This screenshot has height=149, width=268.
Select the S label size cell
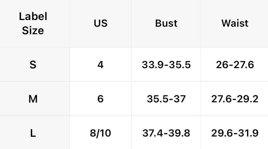33,65
